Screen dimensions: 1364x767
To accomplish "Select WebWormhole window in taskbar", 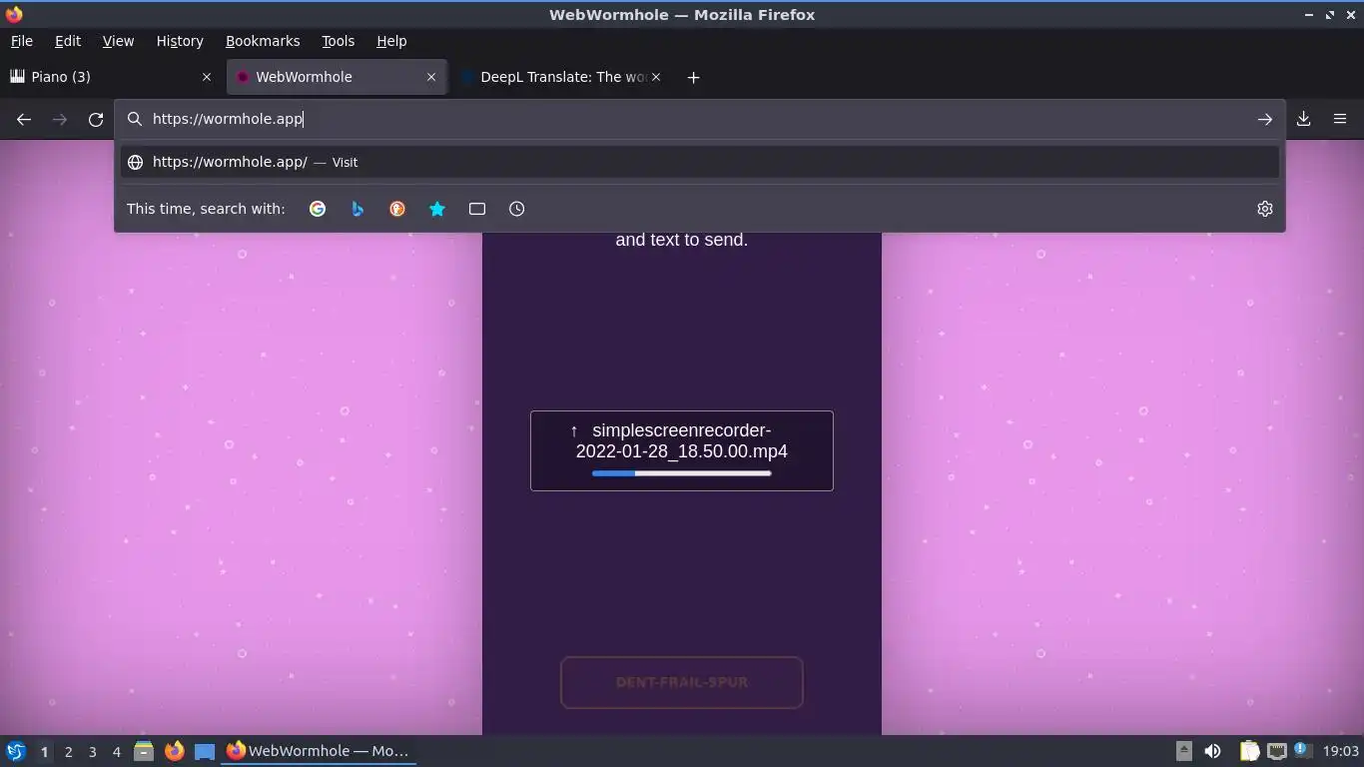I will (x=319, y=751).
